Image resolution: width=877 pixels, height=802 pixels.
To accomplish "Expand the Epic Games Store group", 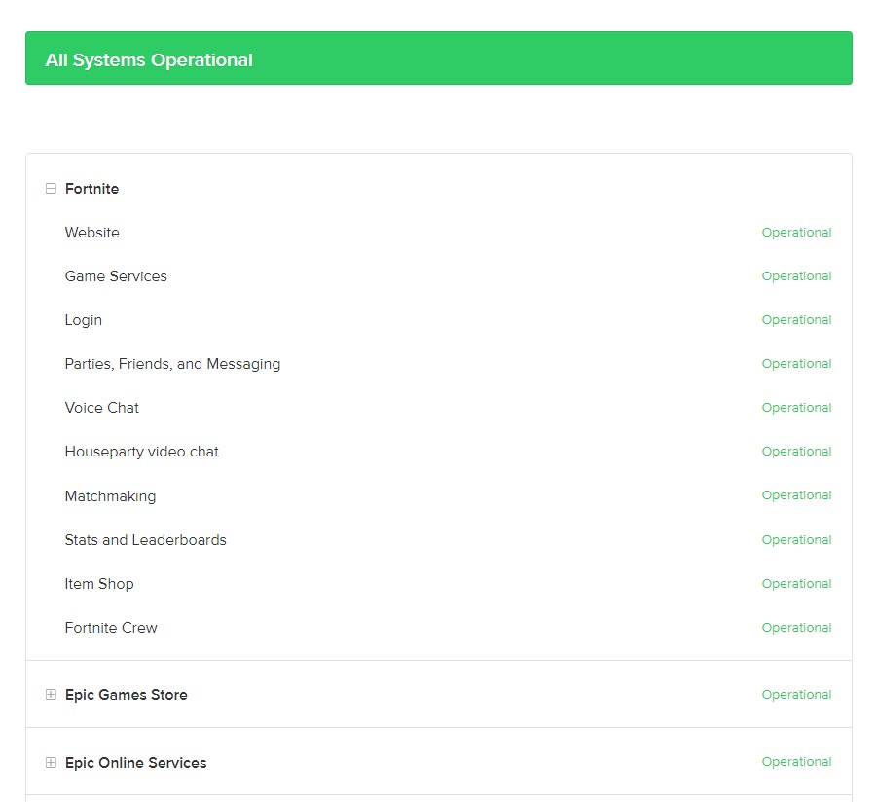I will [x=51, y=695].
